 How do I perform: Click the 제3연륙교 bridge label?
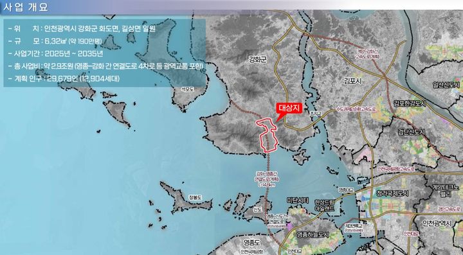[x=353, y=227]
